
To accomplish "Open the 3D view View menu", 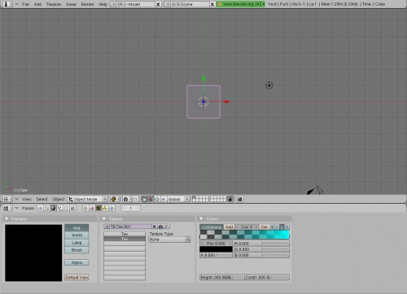I will pos(27,199).
